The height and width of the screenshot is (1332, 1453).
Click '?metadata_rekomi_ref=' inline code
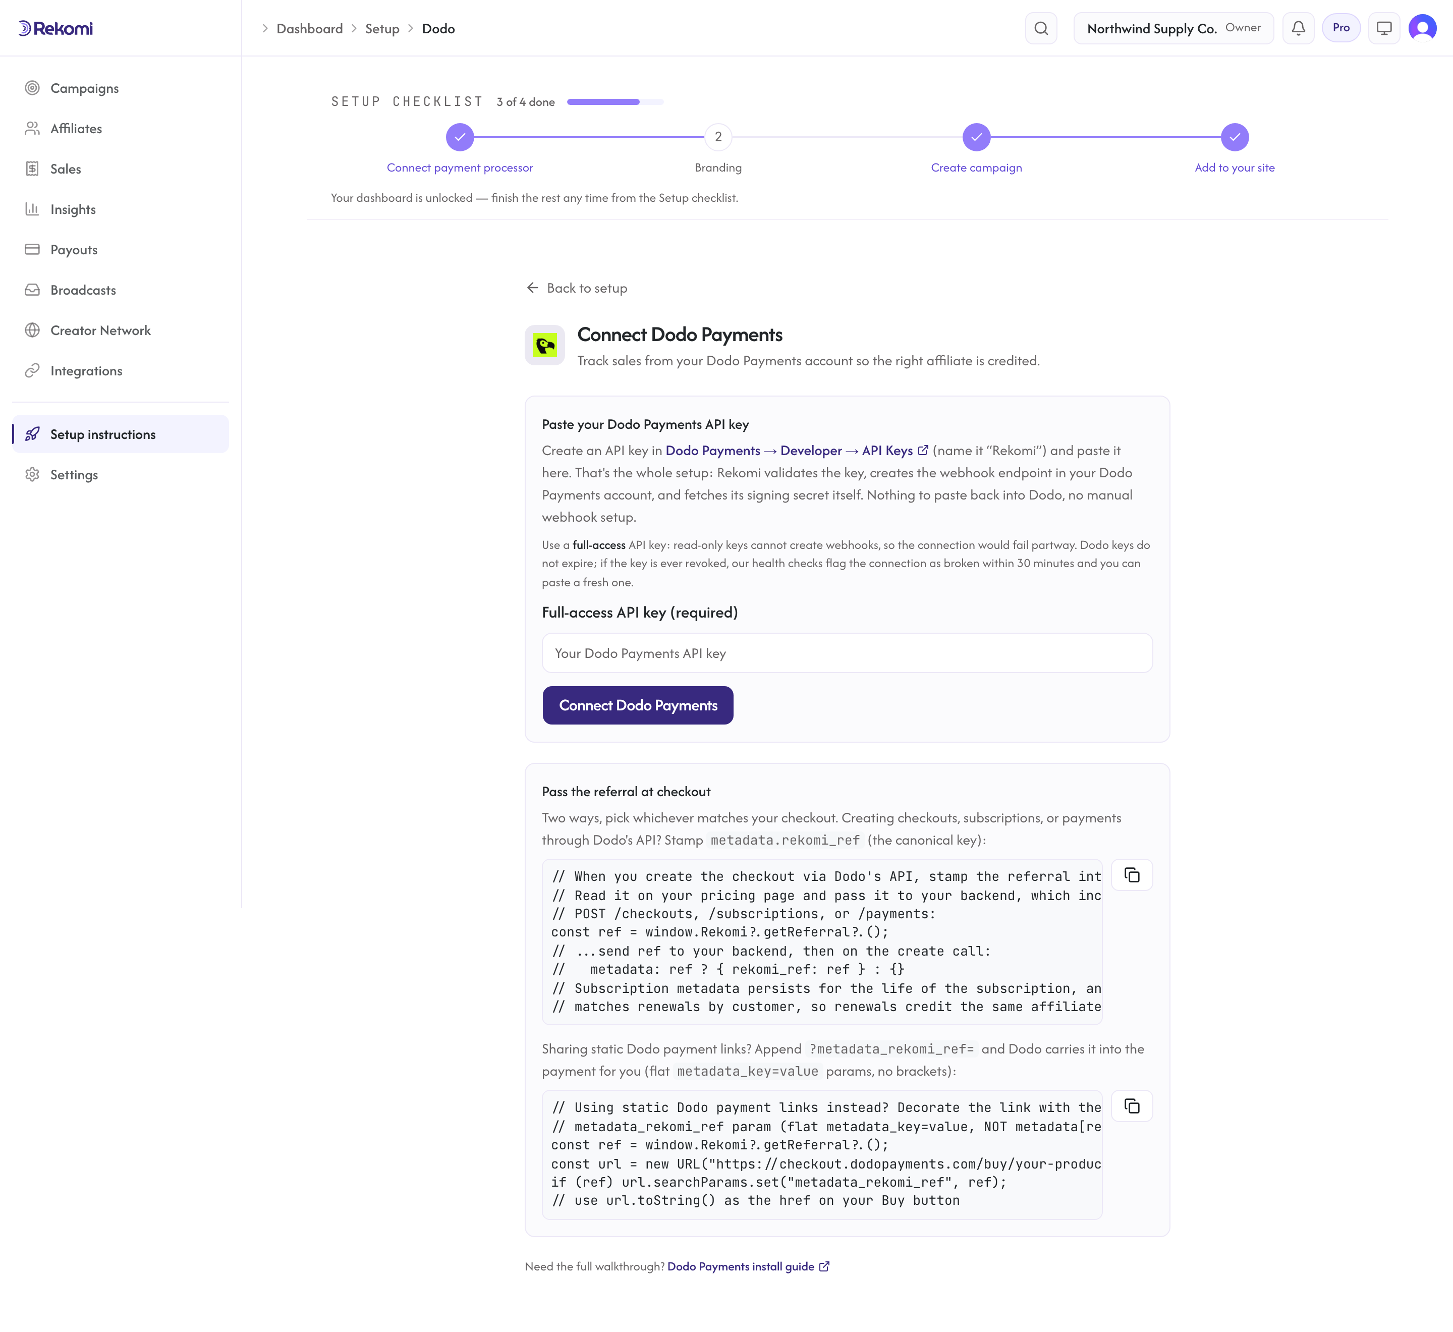point(891,1049)
